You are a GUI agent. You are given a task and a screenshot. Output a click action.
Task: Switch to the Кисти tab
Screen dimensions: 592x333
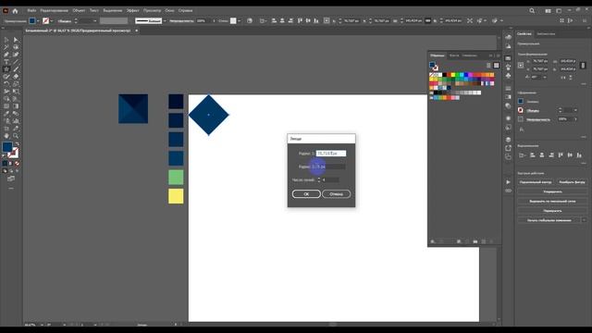pyautogui.click(x=454, y=55)
